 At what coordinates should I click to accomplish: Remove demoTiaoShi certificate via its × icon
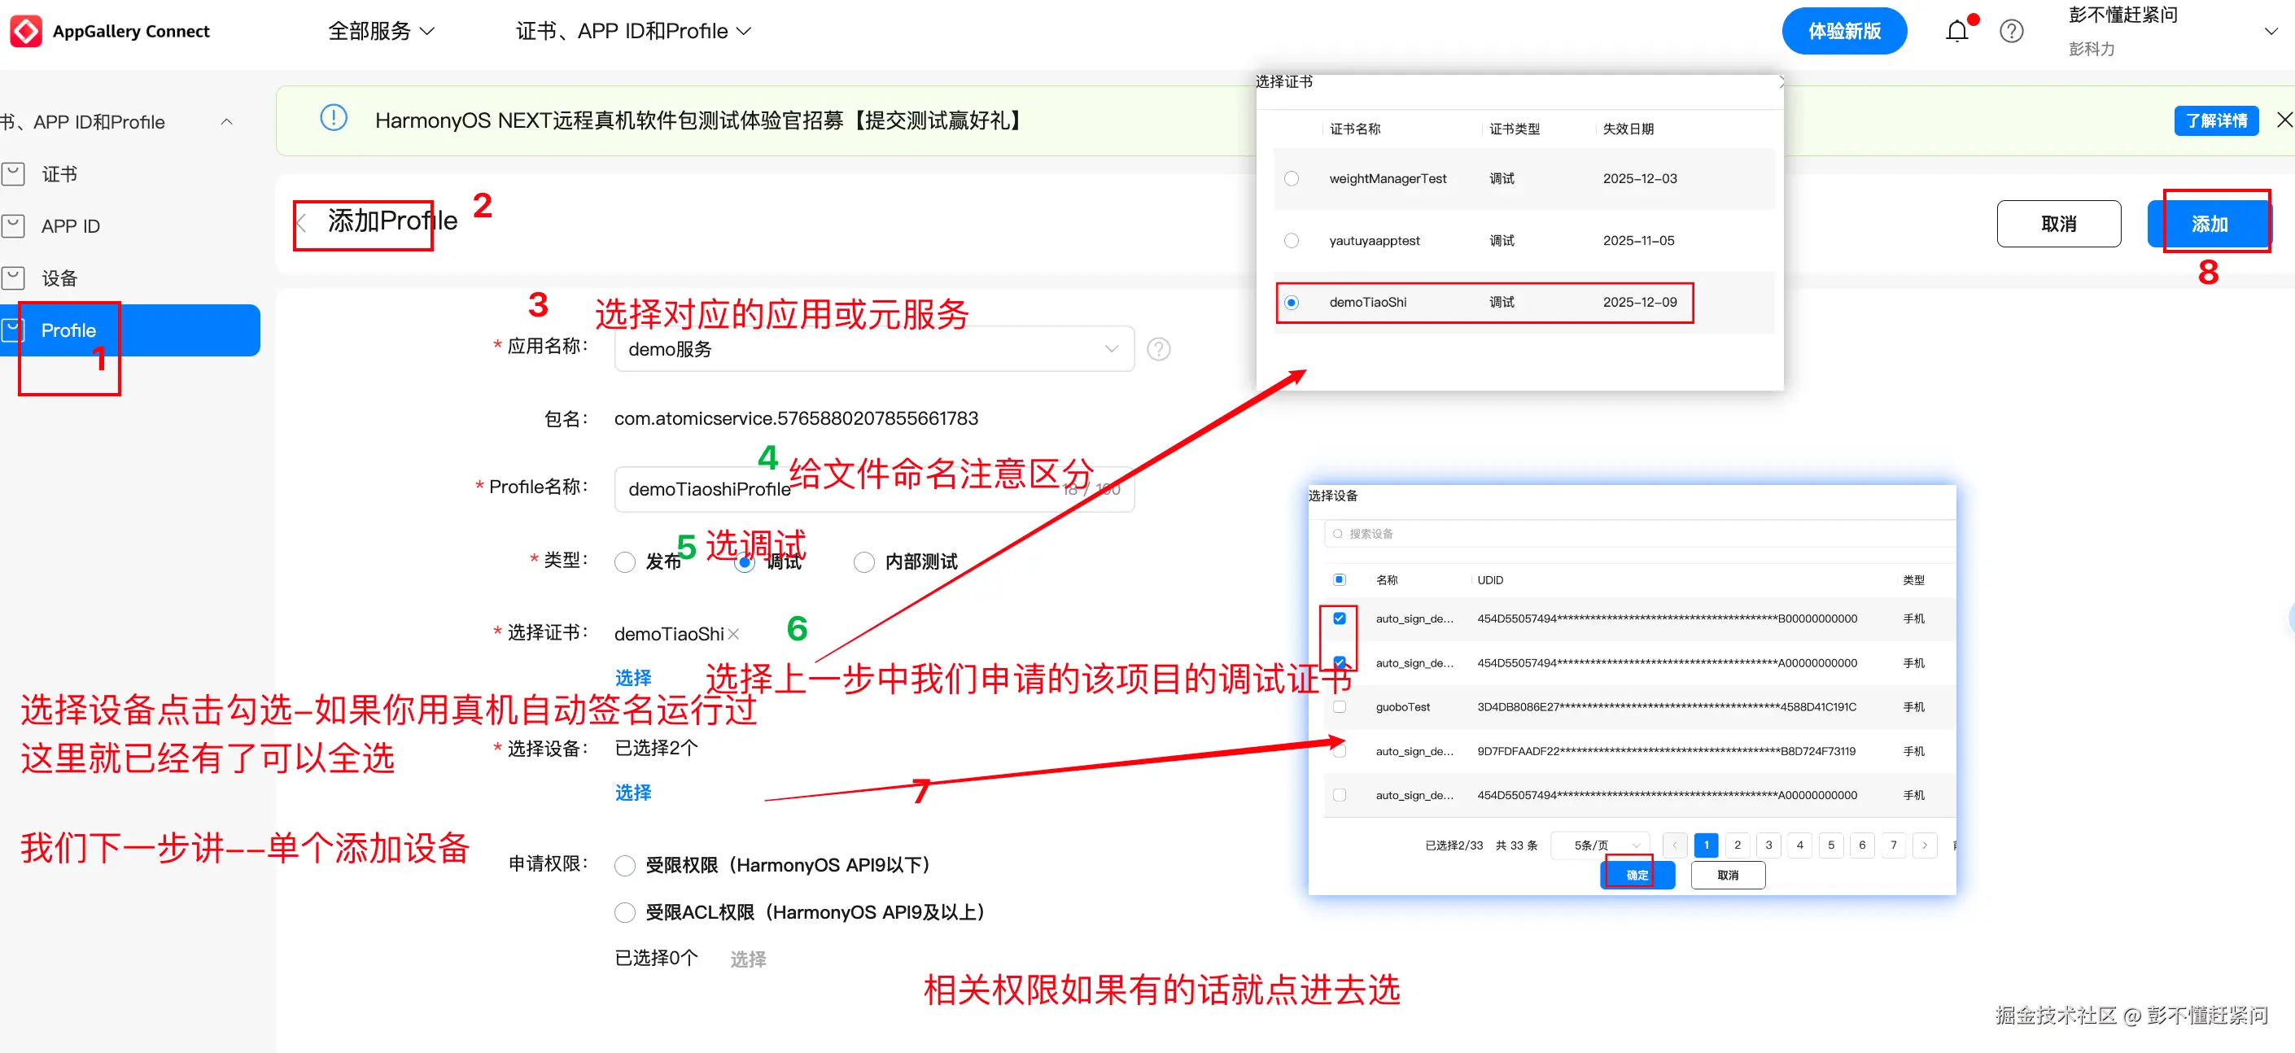click(734, 633)
